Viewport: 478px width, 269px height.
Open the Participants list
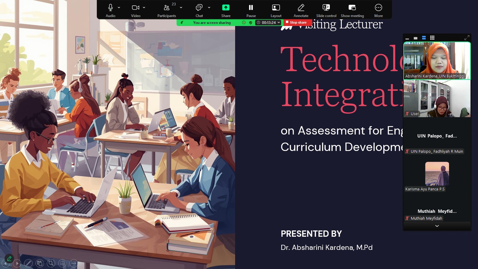[x=166, y=10]
